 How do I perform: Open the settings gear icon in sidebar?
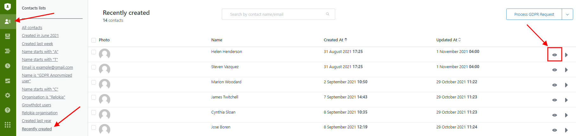click(8, 95)
